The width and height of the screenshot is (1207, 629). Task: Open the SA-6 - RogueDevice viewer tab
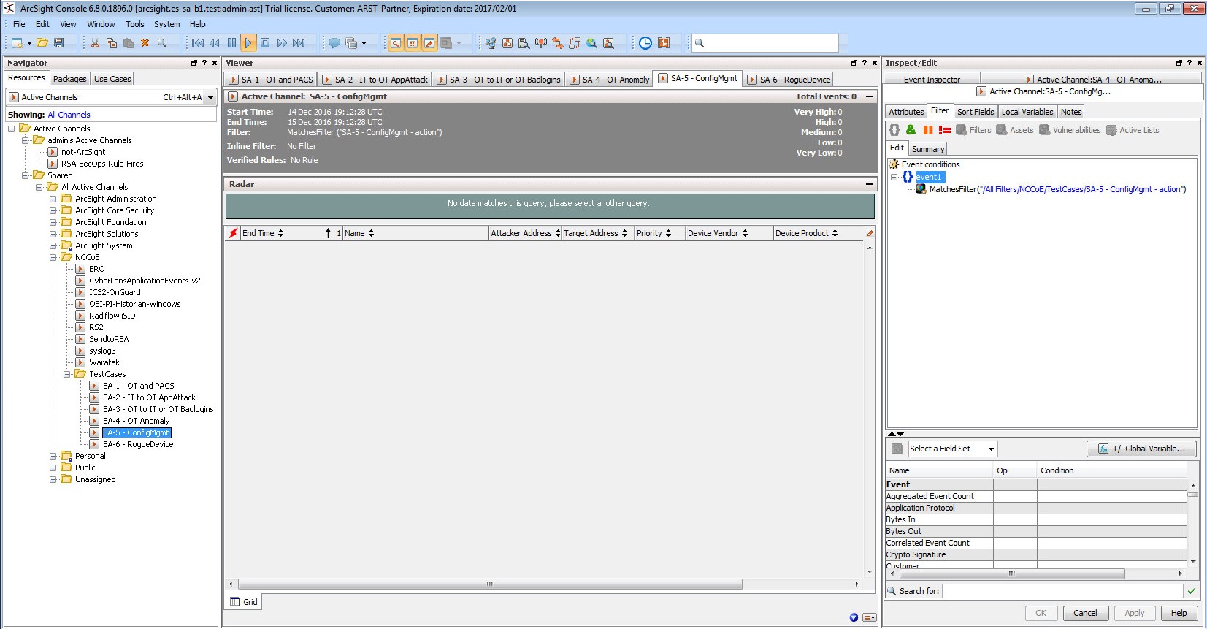pos(789,80)
